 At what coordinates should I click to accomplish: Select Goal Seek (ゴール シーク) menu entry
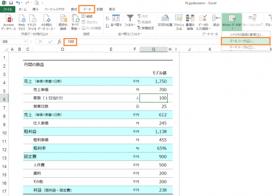pos(246,41)
